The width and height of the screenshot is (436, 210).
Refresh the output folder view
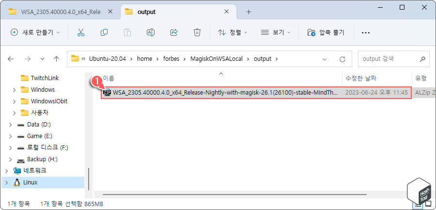[x=343, y=59]
